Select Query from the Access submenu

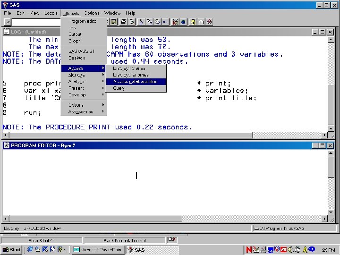click(136, 88)
